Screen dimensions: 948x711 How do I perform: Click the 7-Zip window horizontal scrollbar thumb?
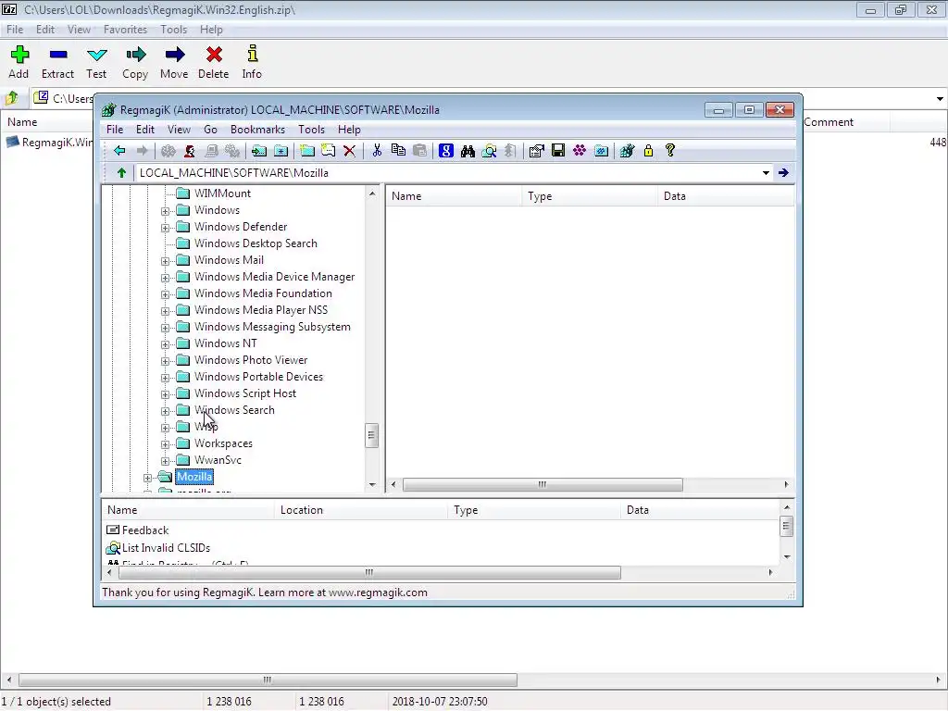(x=268, y=680)
